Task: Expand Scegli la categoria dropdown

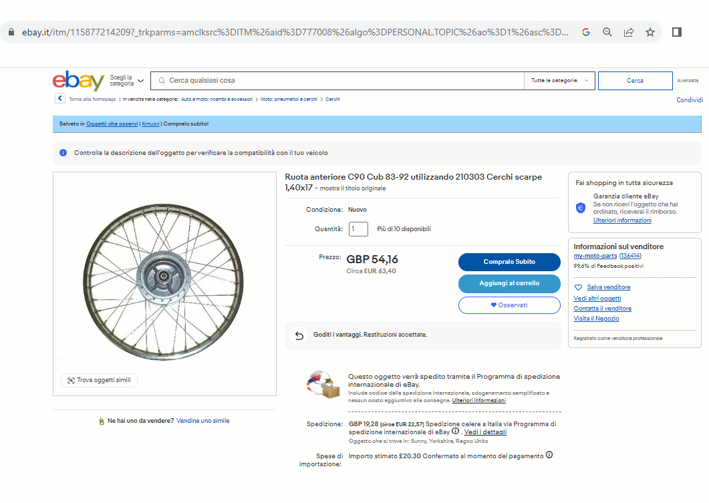Action: click(126, 81)
